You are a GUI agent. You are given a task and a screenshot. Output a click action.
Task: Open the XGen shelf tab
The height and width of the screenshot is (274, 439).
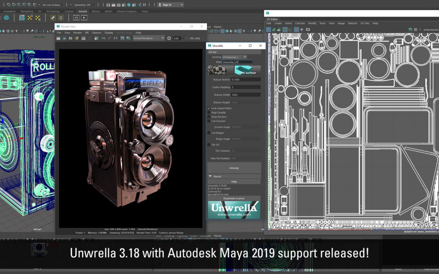pos(145,11)
